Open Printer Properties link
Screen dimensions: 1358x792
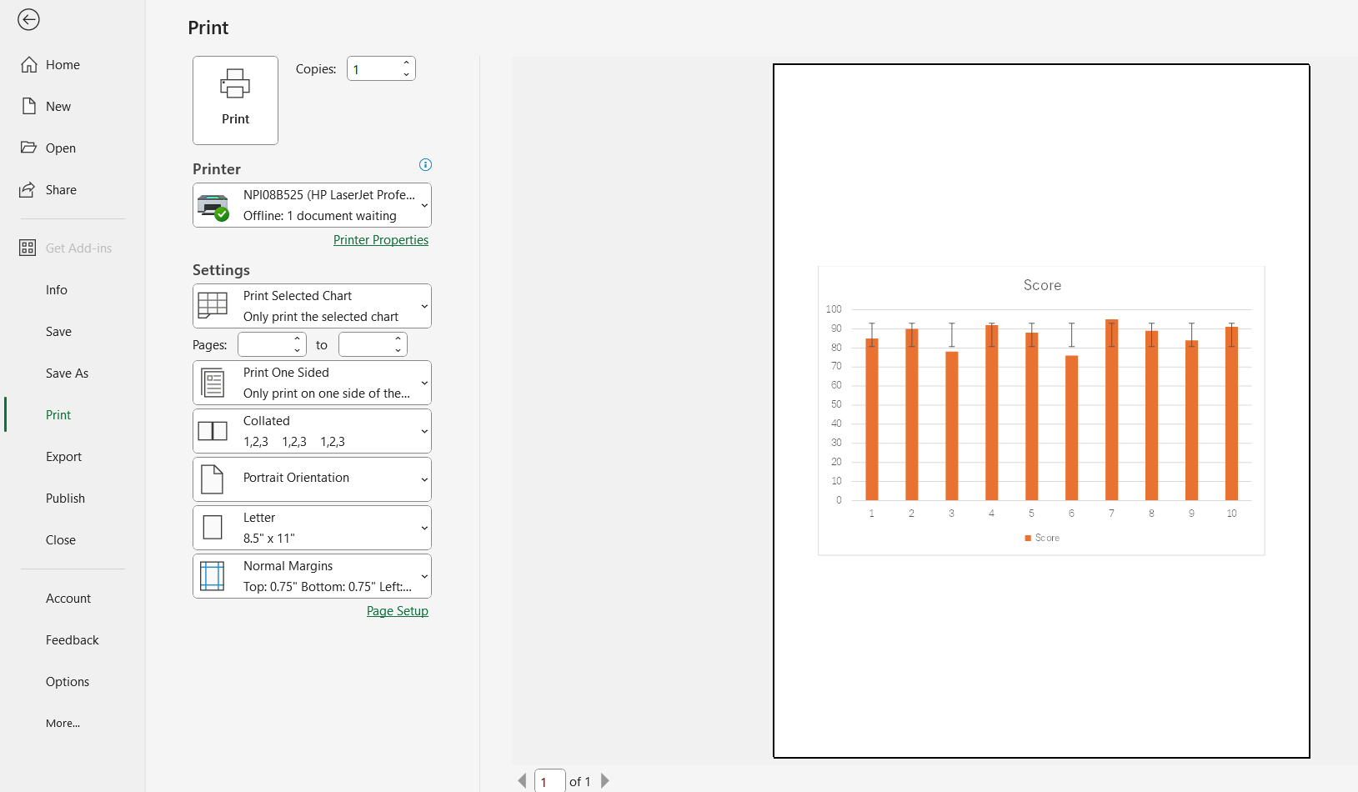click(381, 240)
